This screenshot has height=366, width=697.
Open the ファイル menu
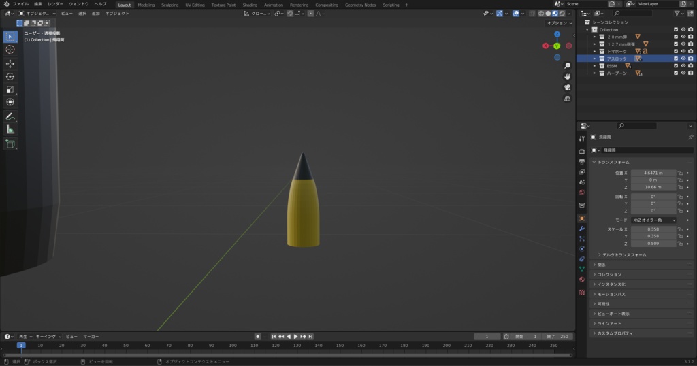[x=21, y=5]
